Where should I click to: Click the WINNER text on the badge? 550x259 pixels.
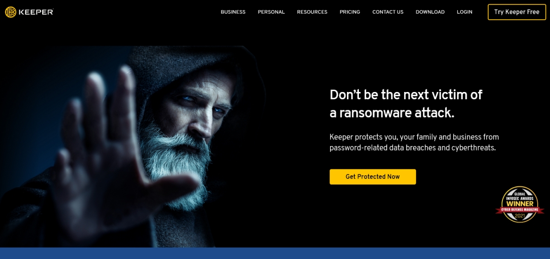pos(520,203)
